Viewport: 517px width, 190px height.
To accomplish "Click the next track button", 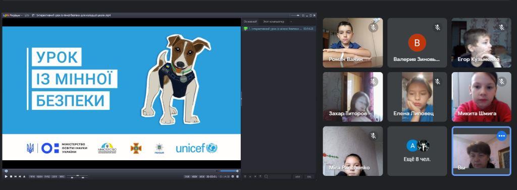I will tap(20, 176).
